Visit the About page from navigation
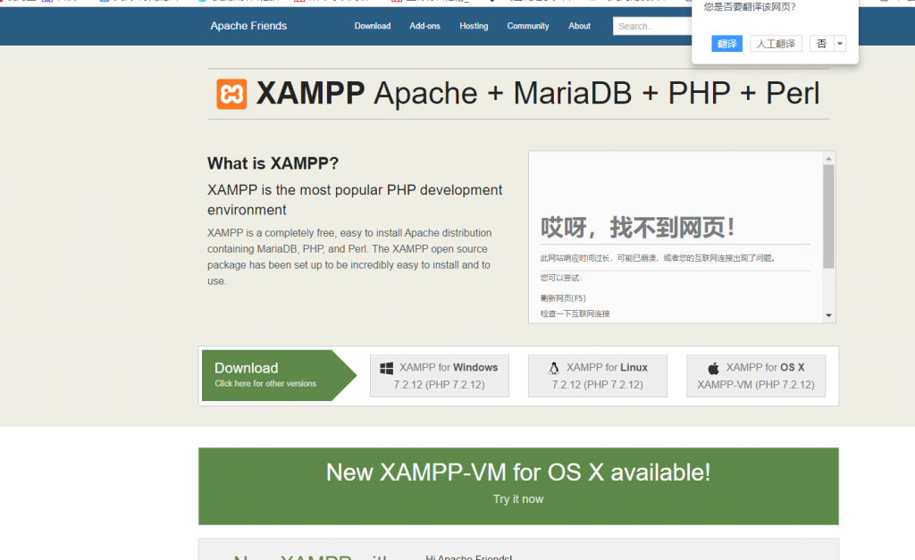 coord(579,26)
